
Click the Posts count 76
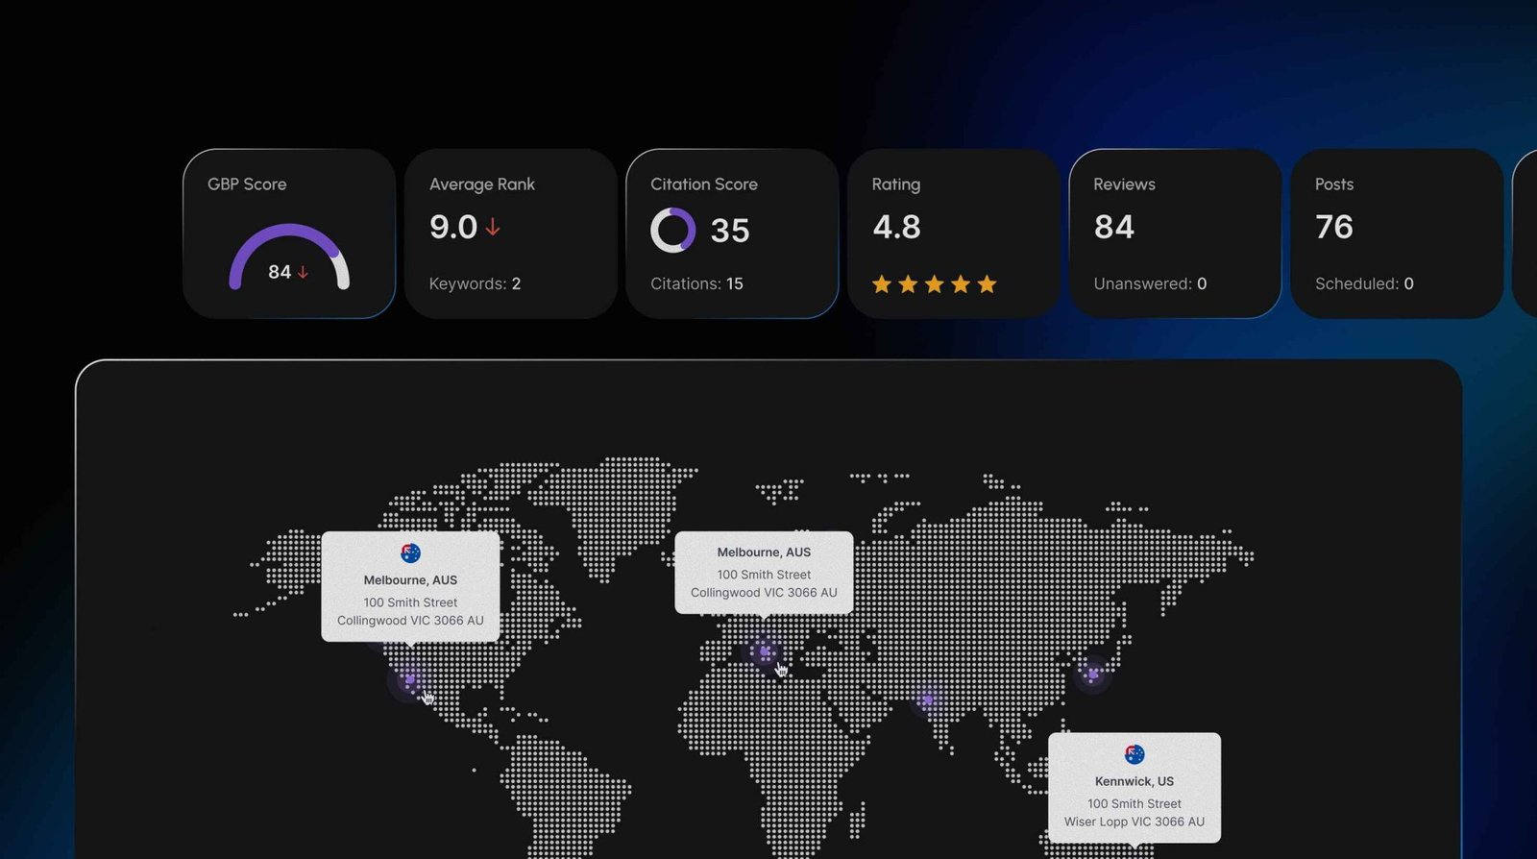(x=1334, y=228)
